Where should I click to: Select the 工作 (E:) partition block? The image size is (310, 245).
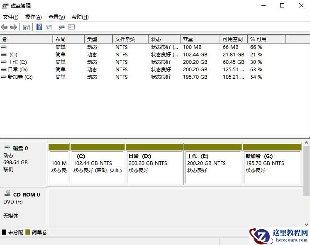tap(213, 164)
